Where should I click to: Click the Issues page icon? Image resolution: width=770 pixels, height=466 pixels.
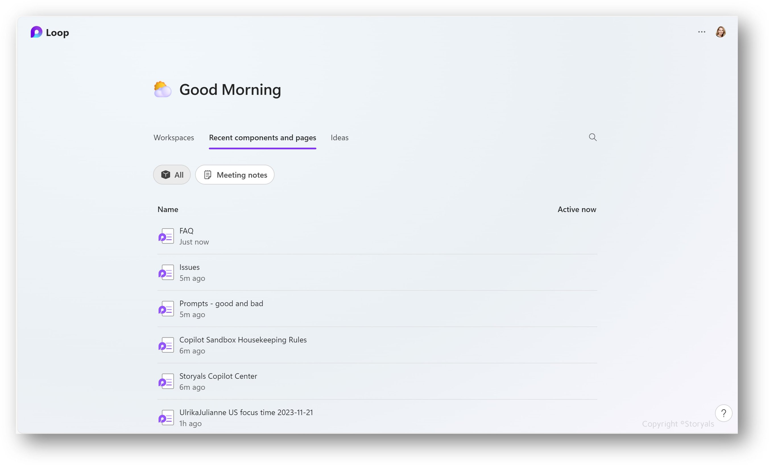point(166,272)
